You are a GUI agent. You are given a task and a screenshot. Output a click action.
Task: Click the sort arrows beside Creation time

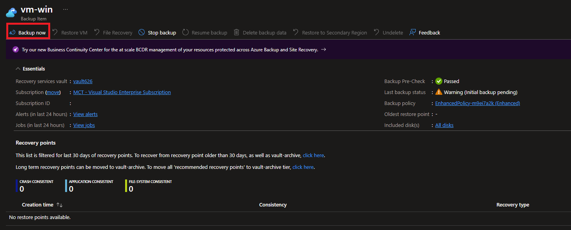tap(60, 205)
